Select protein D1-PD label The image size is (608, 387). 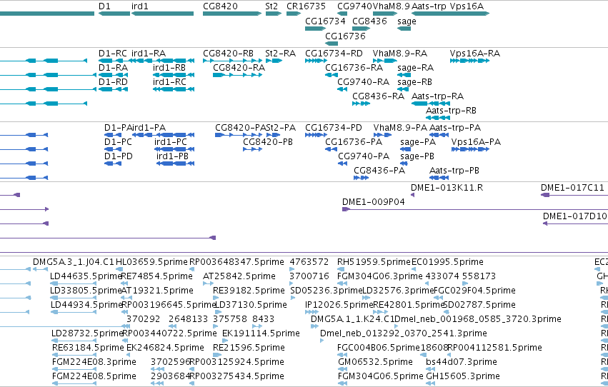click(x=119, y=156)
